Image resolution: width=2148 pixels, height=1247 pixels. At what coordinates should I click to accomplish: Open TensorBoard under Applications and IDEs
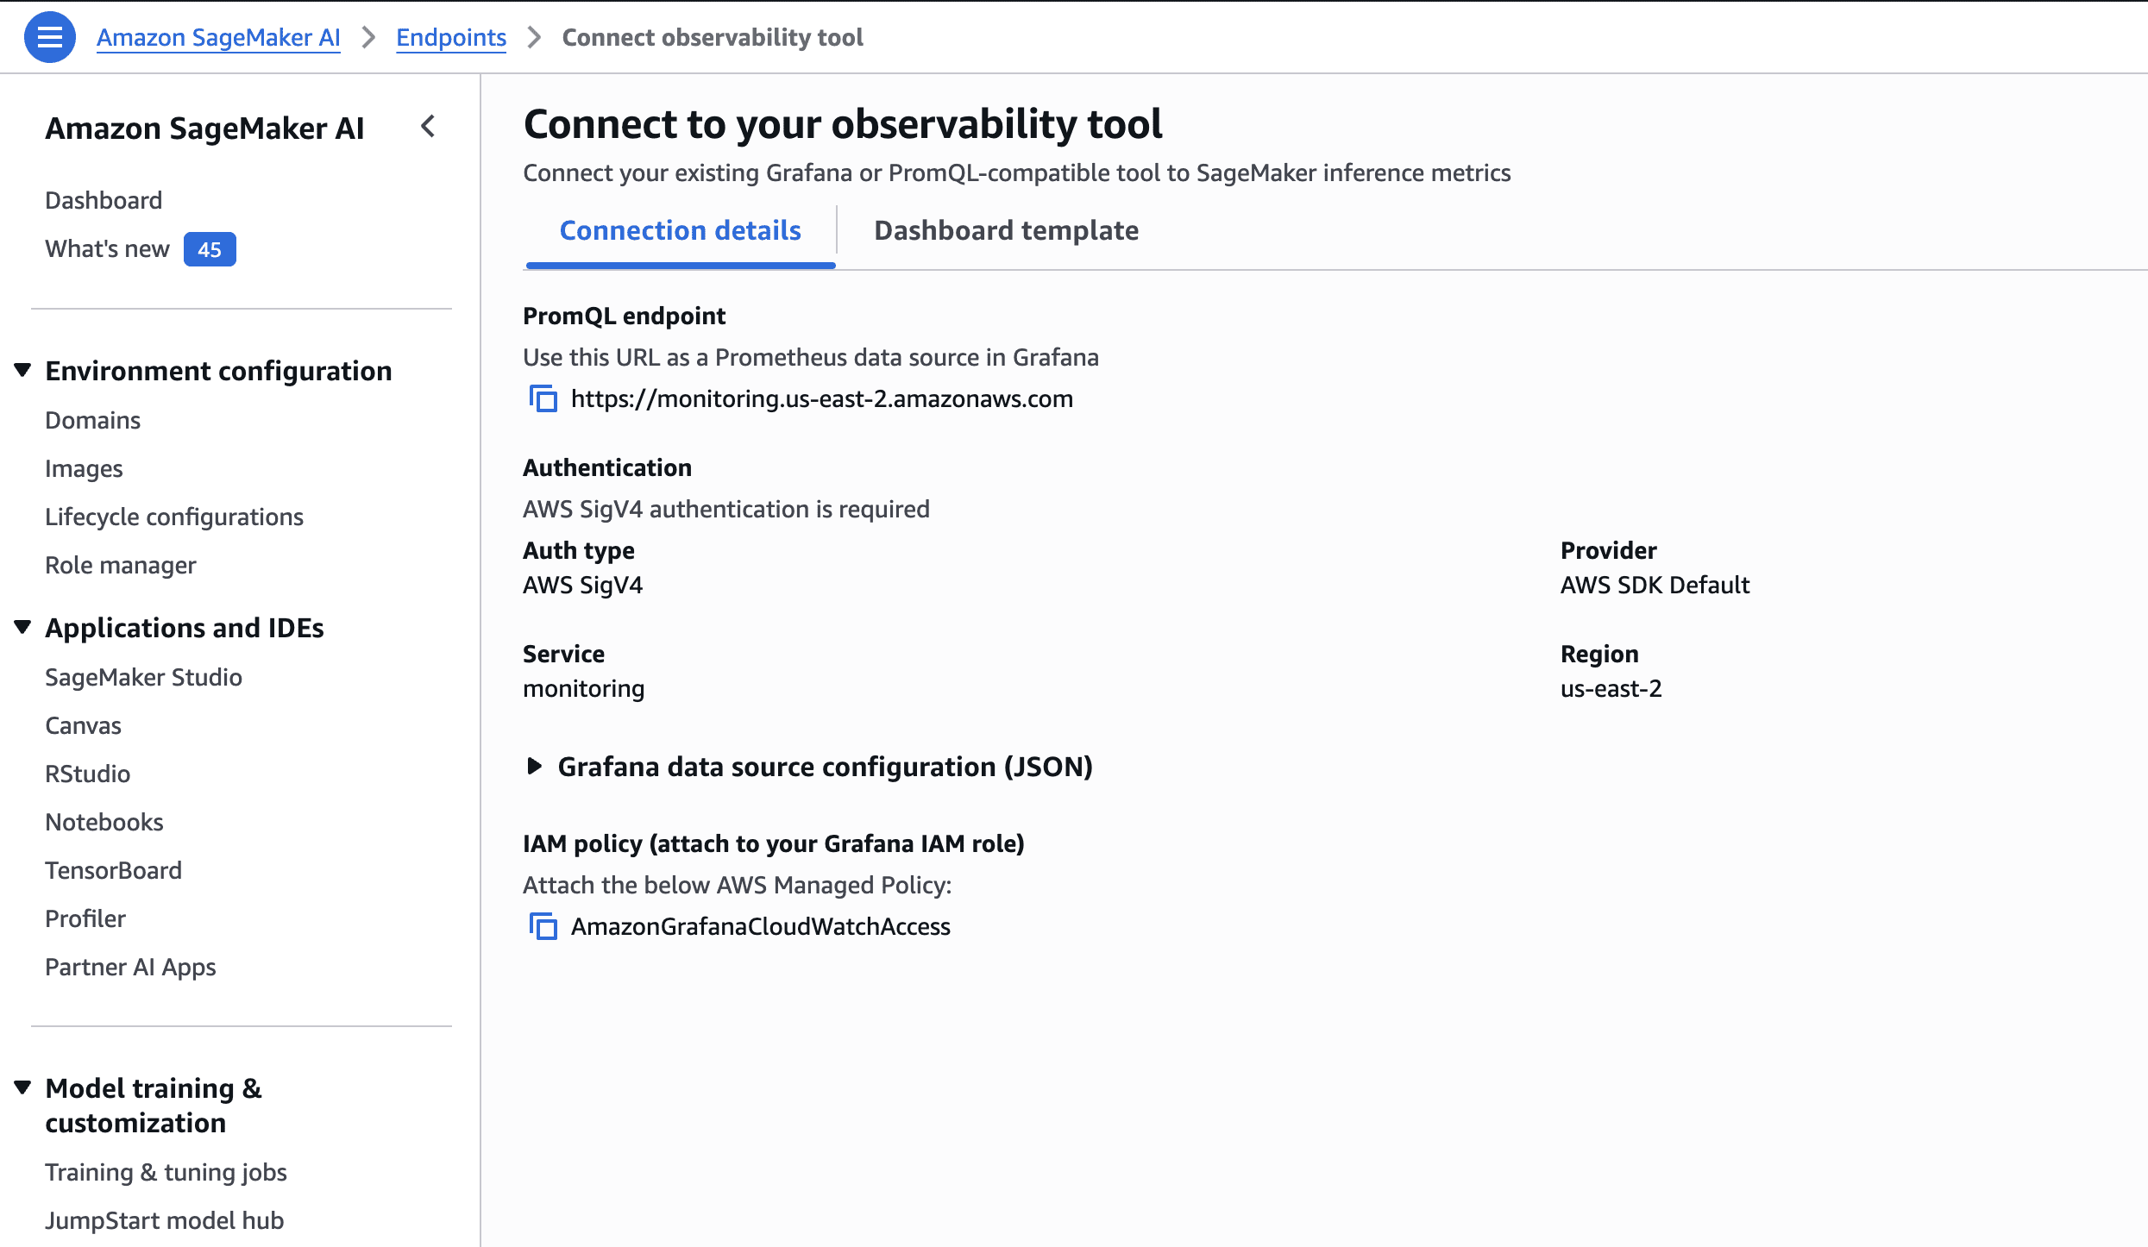click(x=113, y=870)
